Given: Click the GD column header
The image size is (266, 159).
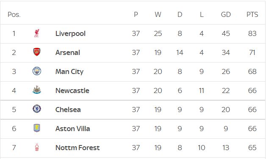Looking at the screenshot, I should pyautogui.click(x=226, y=14).
